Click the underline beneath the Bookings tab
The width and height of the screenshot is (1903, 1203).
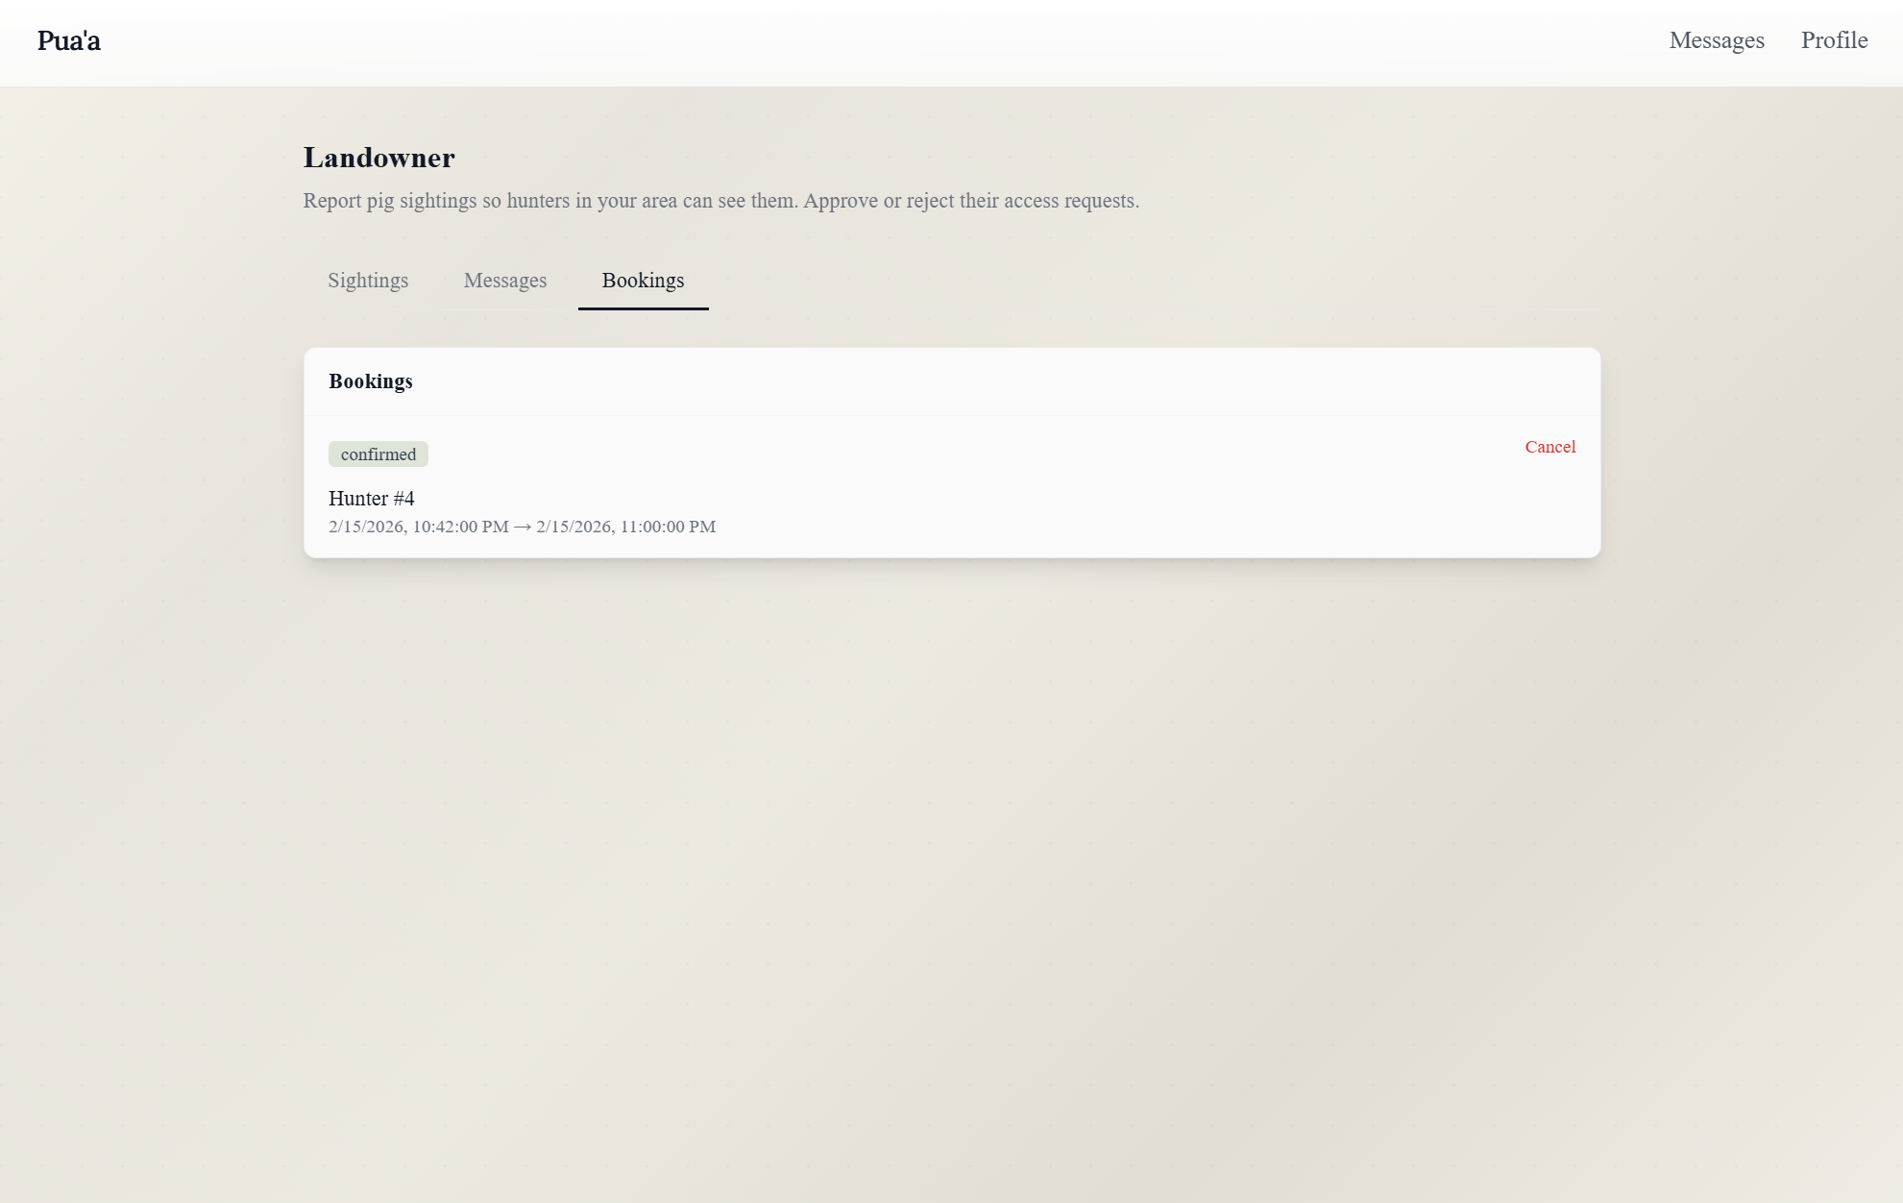pos(643,308)
